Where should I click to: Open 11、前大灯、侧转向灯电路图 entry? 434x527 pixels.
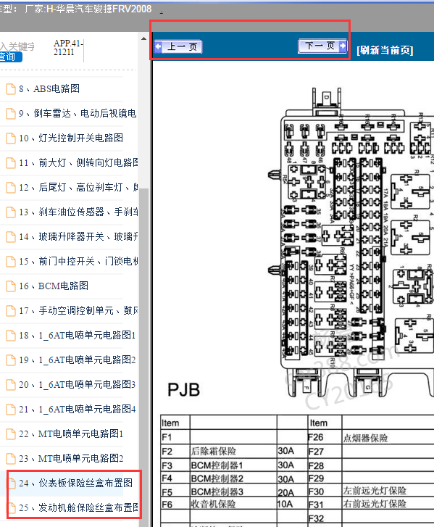click(x=78, y=162)
